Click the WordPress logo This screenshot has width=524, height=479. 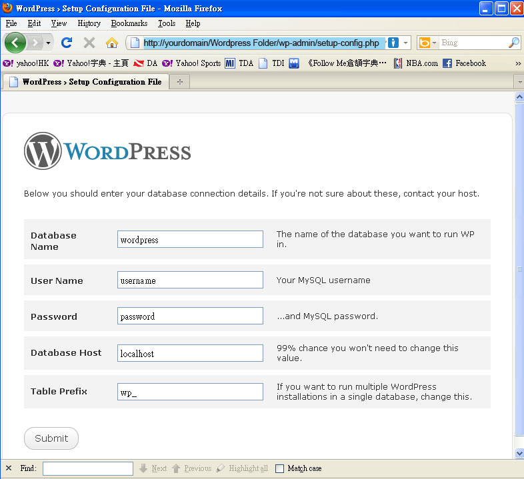point(107,151)
